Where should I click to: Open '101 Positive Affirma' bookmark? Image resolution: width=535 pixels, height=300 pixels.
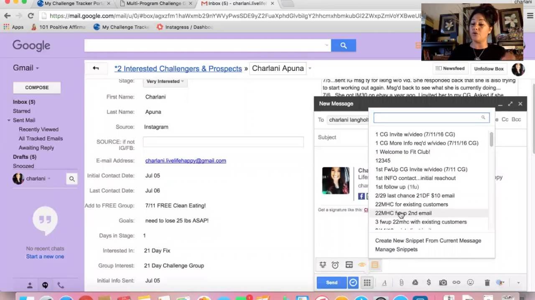click(59, 27)
